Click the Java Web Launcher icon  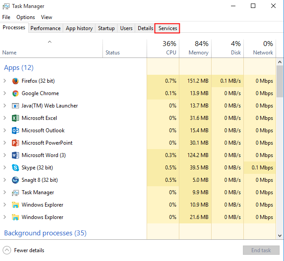(x=15, y=106)
